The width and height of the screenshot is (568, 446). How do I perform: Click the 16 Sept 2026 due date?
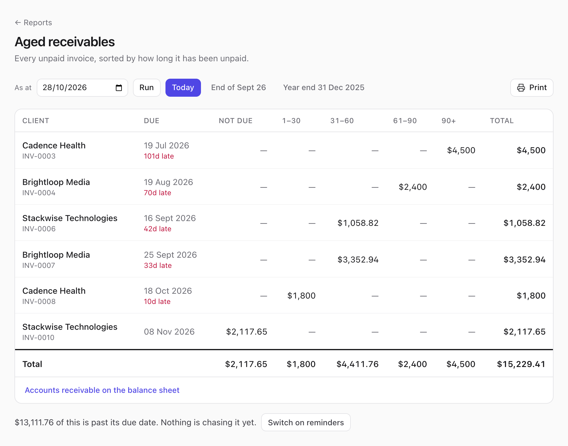(170, 218)
